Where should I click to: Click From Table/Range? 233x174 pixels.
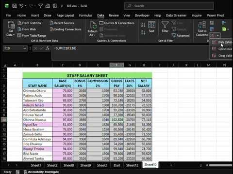(x=32, y=36)
